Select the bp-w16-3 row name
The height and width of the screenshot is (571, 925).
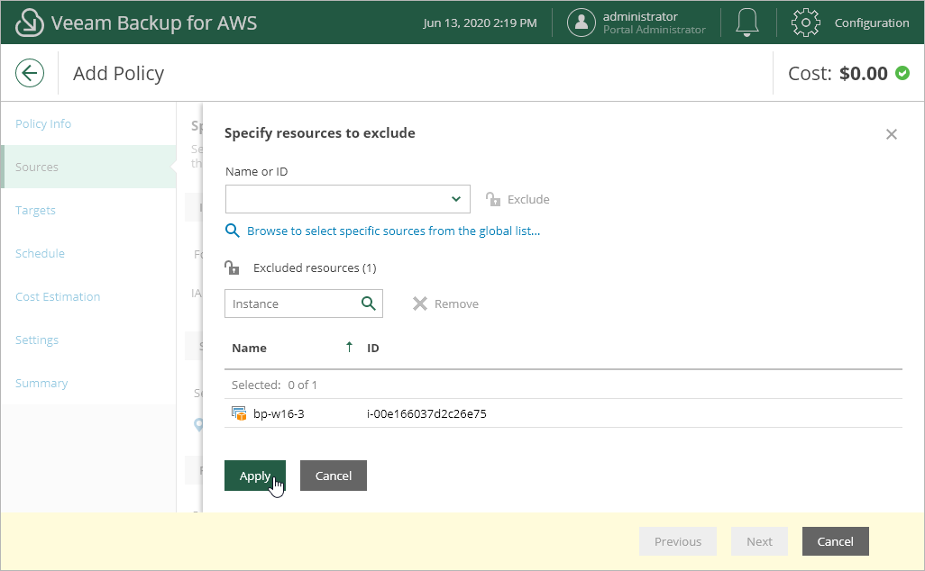pos(279,413)
